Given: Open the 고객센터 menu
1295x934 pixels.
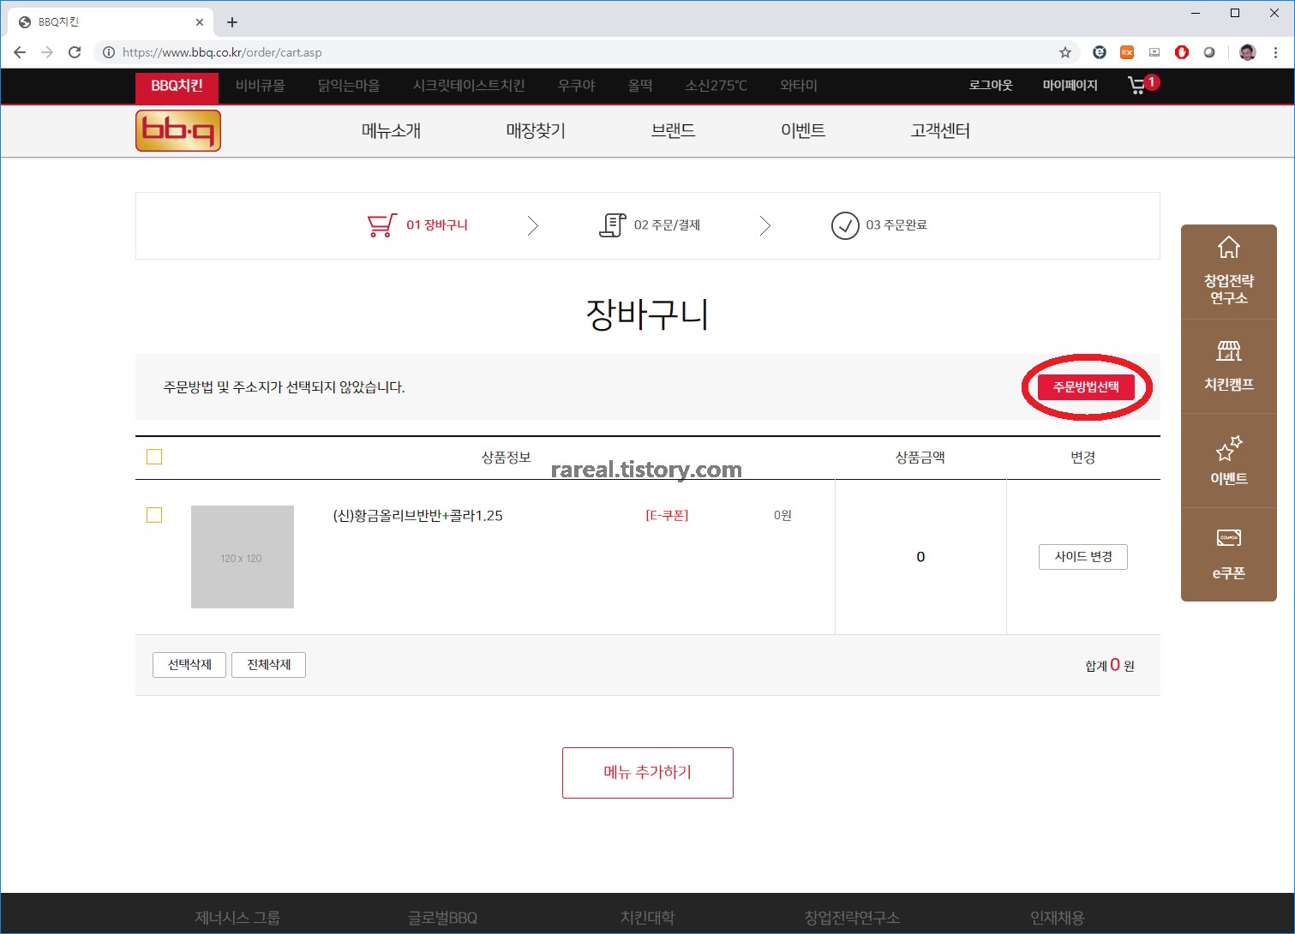Looking at the screenshot, I should pyautogui.click(x=940, y=131).
